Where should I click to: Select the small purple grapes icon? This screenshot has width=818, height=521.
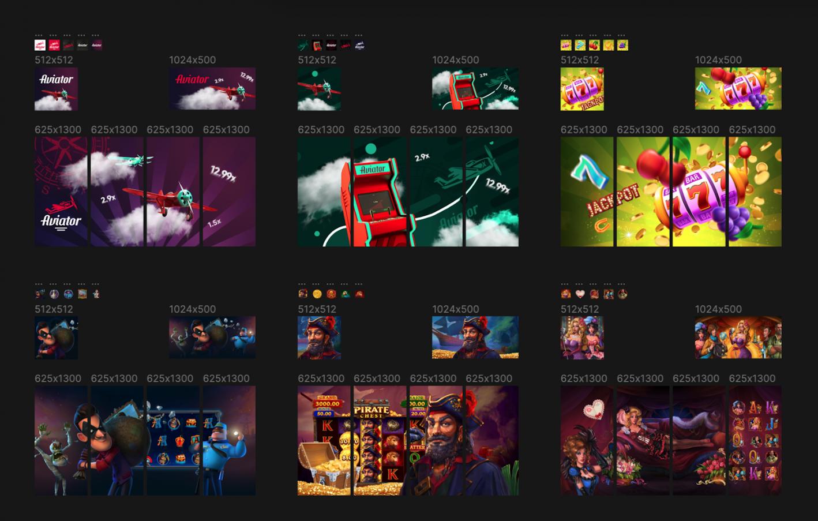(x=622, y=45)
